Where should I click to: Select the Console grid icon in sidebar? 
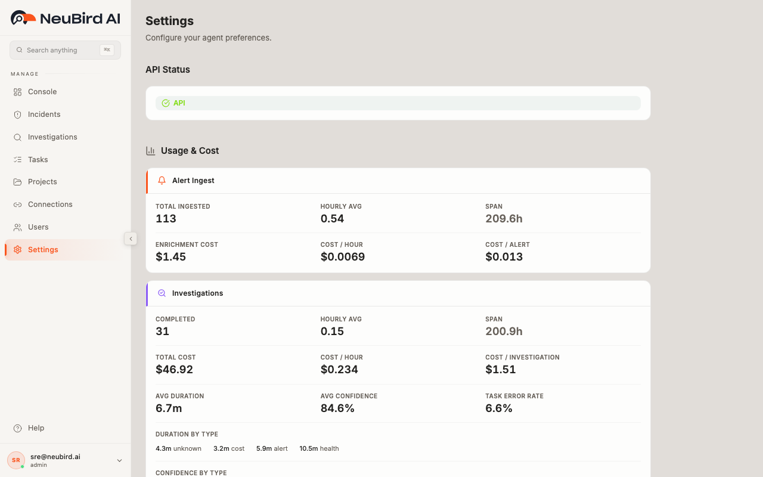(x=18, y=92)
